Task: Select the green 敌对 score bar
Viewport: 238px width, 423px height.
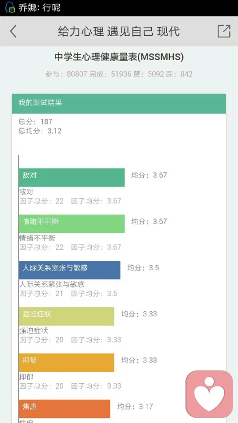Action: pos(72,178)
